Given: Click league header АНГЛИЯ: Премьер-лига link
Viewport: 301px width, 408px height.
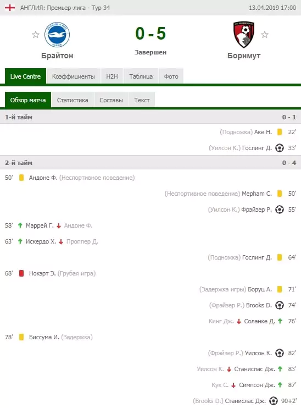Looking at the screenshot, I should [65, 8].
